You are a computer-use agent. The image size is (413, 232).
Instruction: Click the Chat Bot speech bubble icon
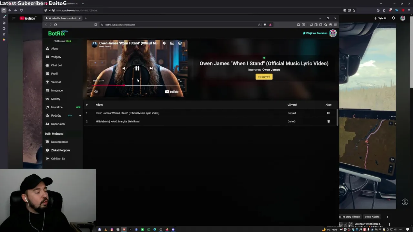click(47, 65)
